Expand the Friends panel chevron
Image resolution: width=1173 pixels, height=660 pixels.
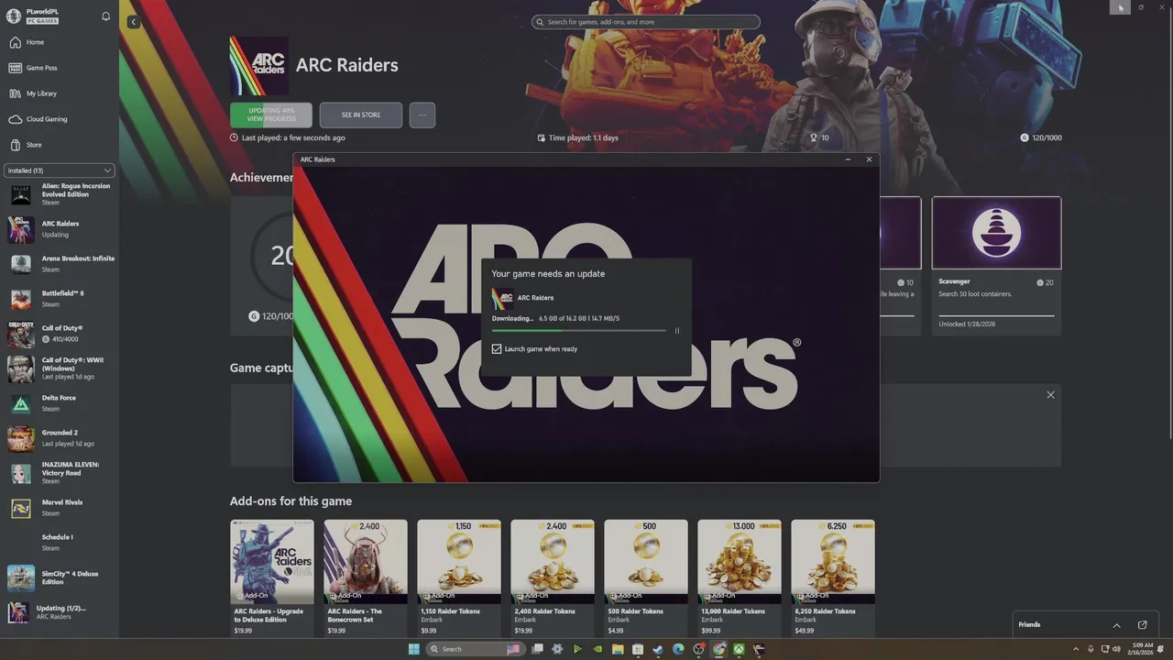click(1116, 625)
